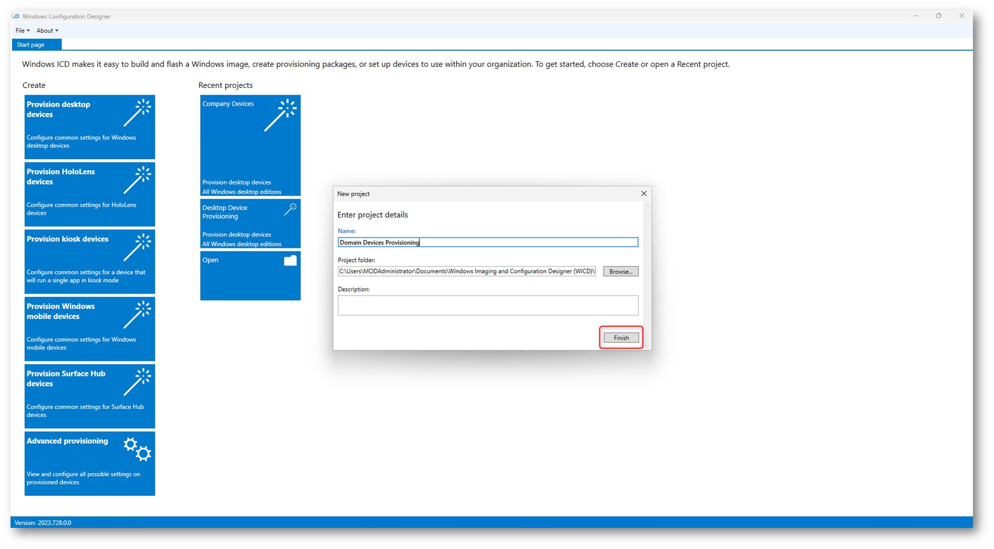Open the File menu
994x549 pixels.
pyautogui.click(x=23, y=31)
